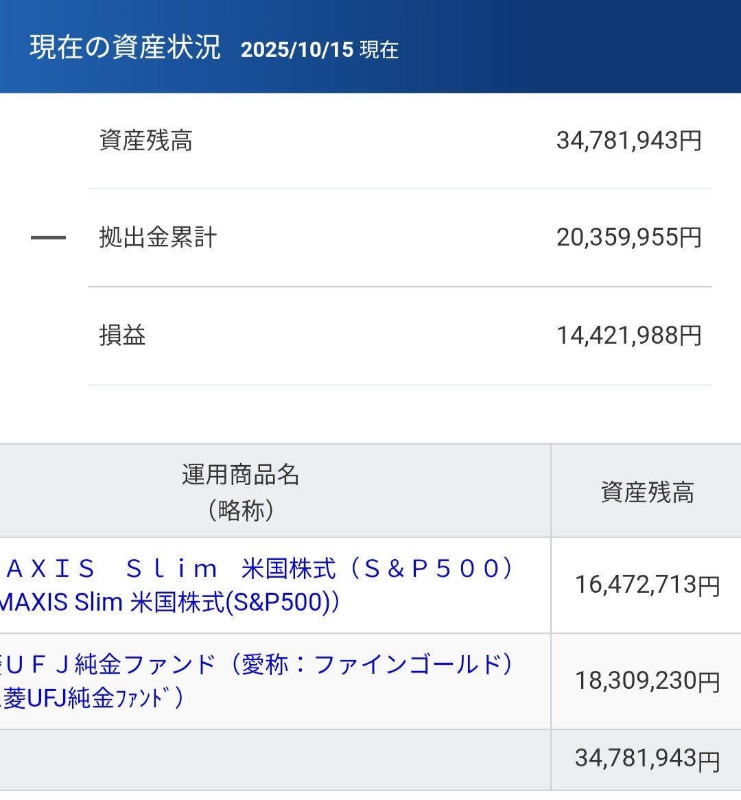Open the MAXIS Slim 米国株式（S&P500）full-name link
This screenshot has width=741, height=800.
point(259,569)
